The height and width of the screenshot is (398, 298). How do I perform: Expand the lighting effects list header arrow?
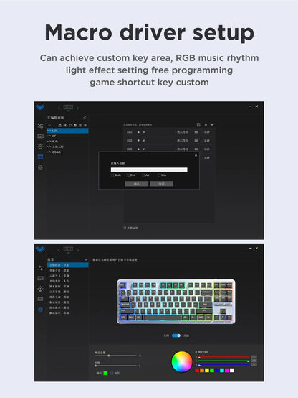[x=86, y=259]
